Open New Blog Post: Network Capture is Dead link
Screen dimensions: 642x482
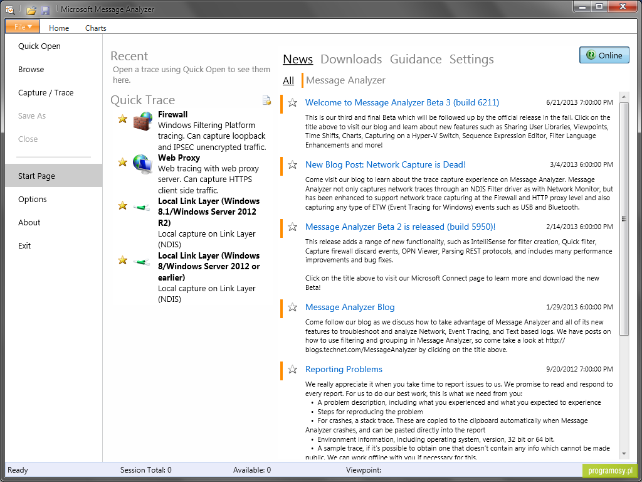386,165
